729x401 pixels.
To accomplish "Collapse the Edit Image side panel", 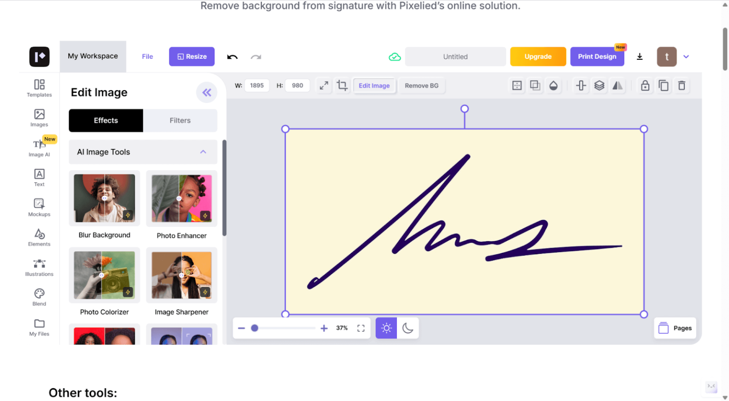I will [207, 93].
